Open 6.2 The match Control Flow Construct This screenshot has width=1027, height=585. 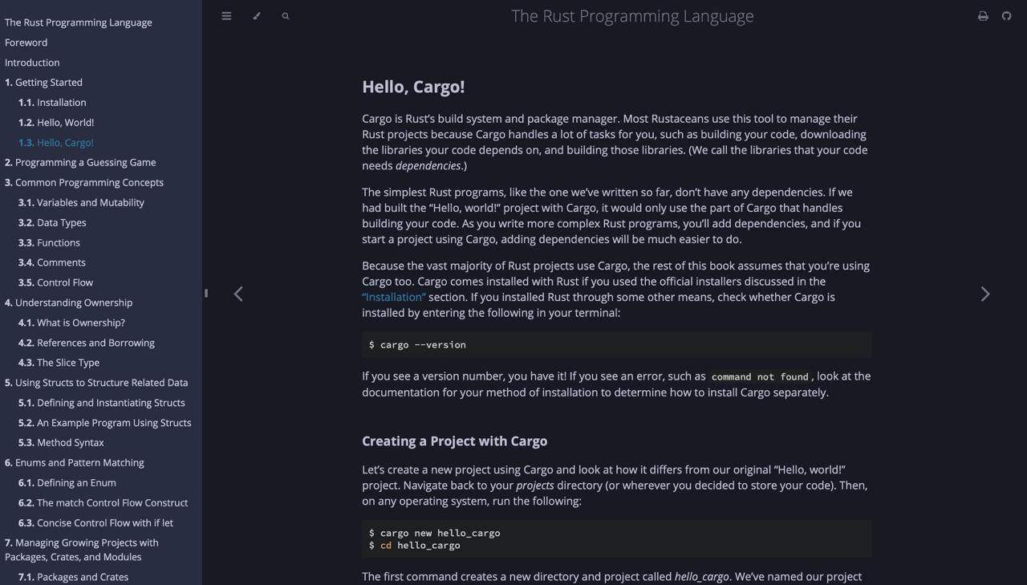pos(103,502)
